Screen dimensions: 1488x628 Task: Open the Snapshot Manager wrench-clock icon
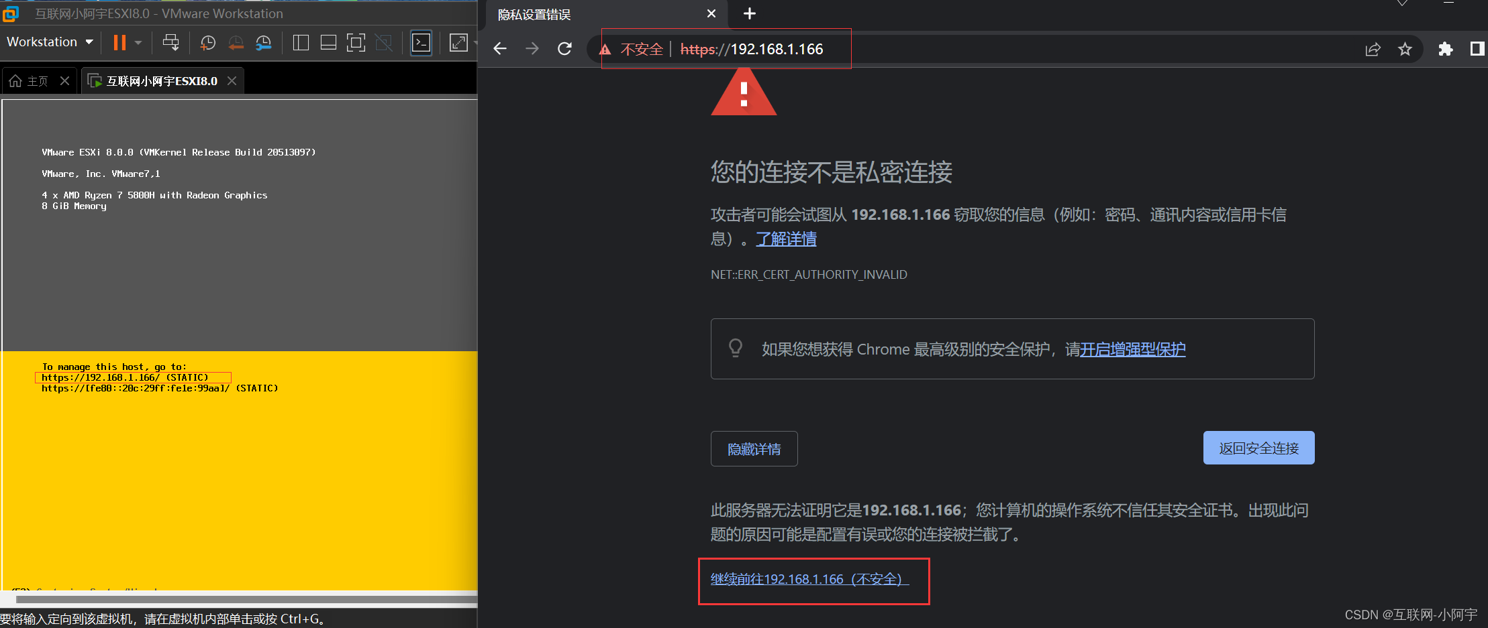click(x=263, y=42)
